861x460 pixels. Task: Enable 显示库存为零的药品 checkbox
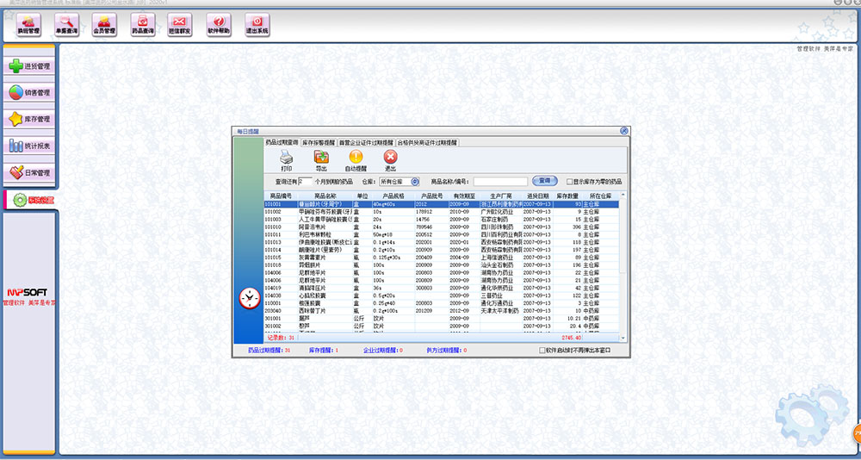coord(570,182)
